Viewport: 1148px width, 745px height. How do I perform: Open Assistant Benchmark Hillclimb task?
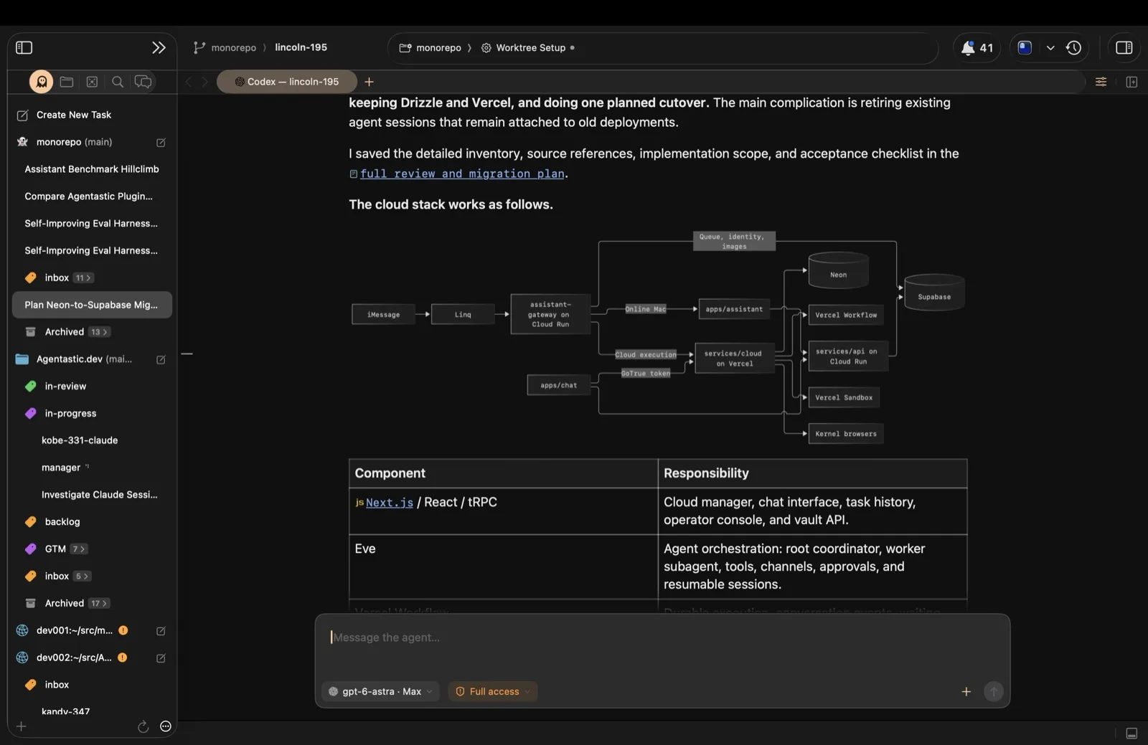pos(92,169)
